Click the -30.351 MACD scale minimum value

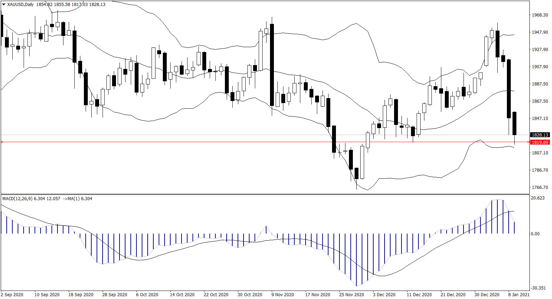538,288
